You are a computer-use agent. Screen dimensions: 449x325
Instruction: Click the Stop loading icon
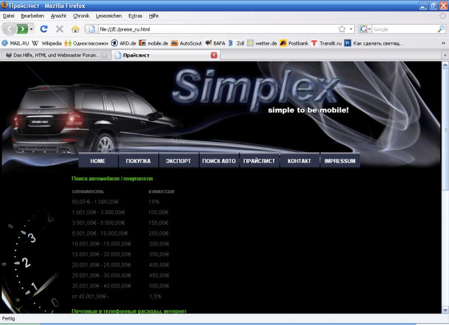pos(59,29)
